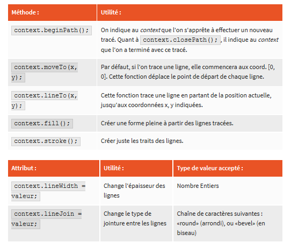Image resolution: width=291 pixels, height=250 pixels.
Task: Click the context.lineJoin = valeur; code
Action: (46, 219)
